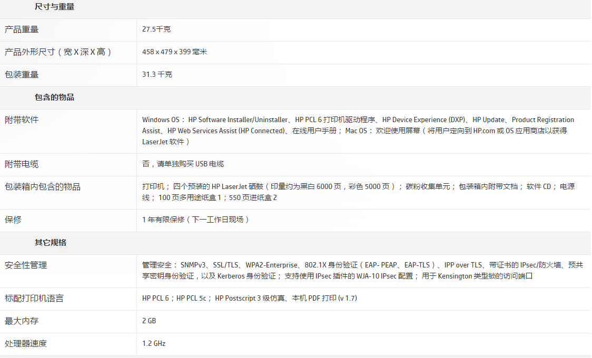Viewport: 592px width, 358px height.
Task: Select the 处理器速度 row label
Action: [x=26, y=344]
